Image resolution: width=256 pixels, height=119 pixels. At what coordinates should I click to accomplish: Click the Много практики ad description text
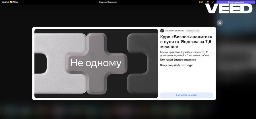(x=185, y=54)
